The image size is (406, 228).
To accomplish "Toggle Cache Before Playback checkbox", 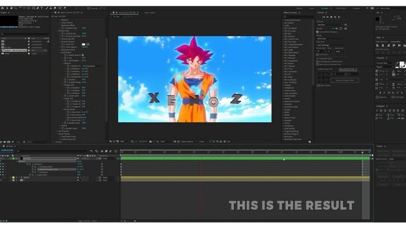I will (x=317, y=32).
